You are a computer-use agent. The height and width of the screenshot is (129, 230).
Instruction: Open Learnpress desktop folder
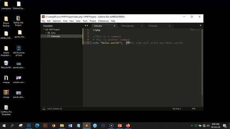(x=6, y=6)
